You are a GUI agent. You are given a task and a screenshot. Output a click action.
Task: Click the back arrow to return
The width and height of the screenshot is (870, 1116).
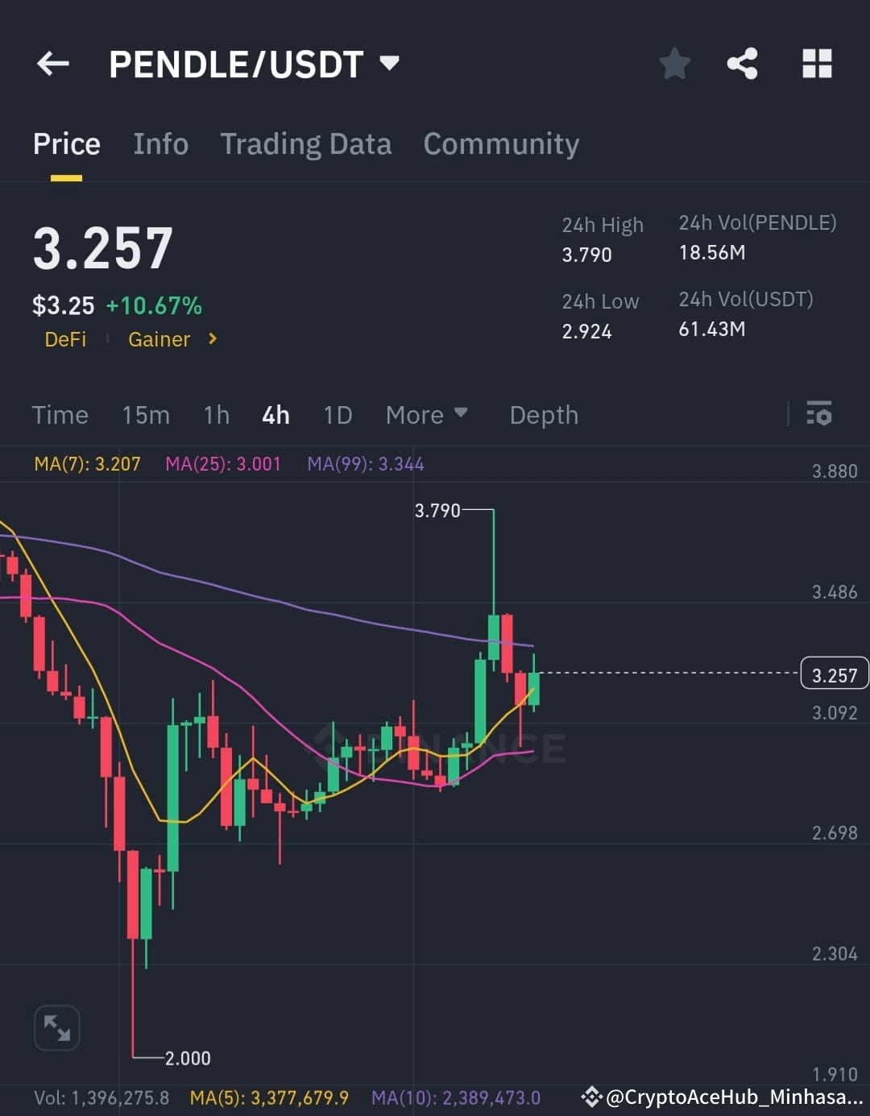(52, 64)
